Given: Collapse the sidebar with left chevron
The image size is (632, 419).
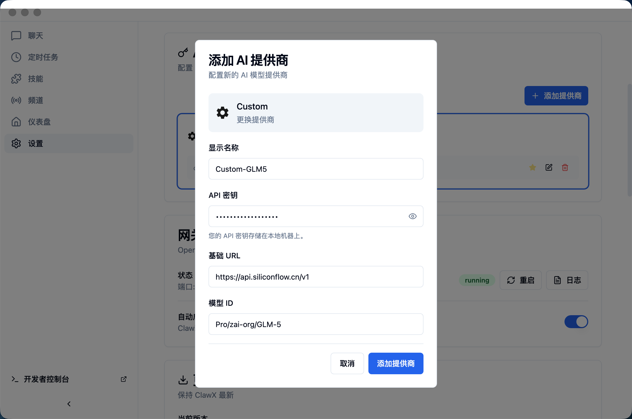Looking at the screenshot, I should click(69, 404).
